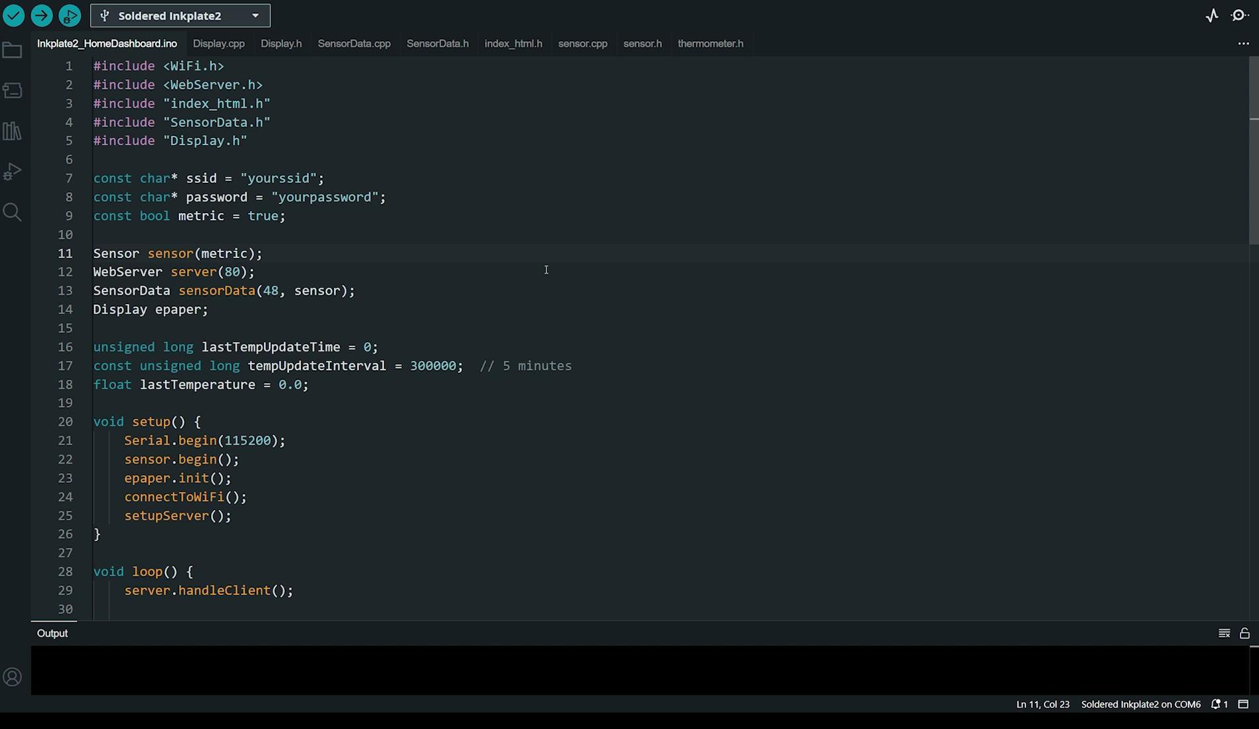
Task: Click the Ln 11, Col 23 status entry
Action: pos(1043,705)
